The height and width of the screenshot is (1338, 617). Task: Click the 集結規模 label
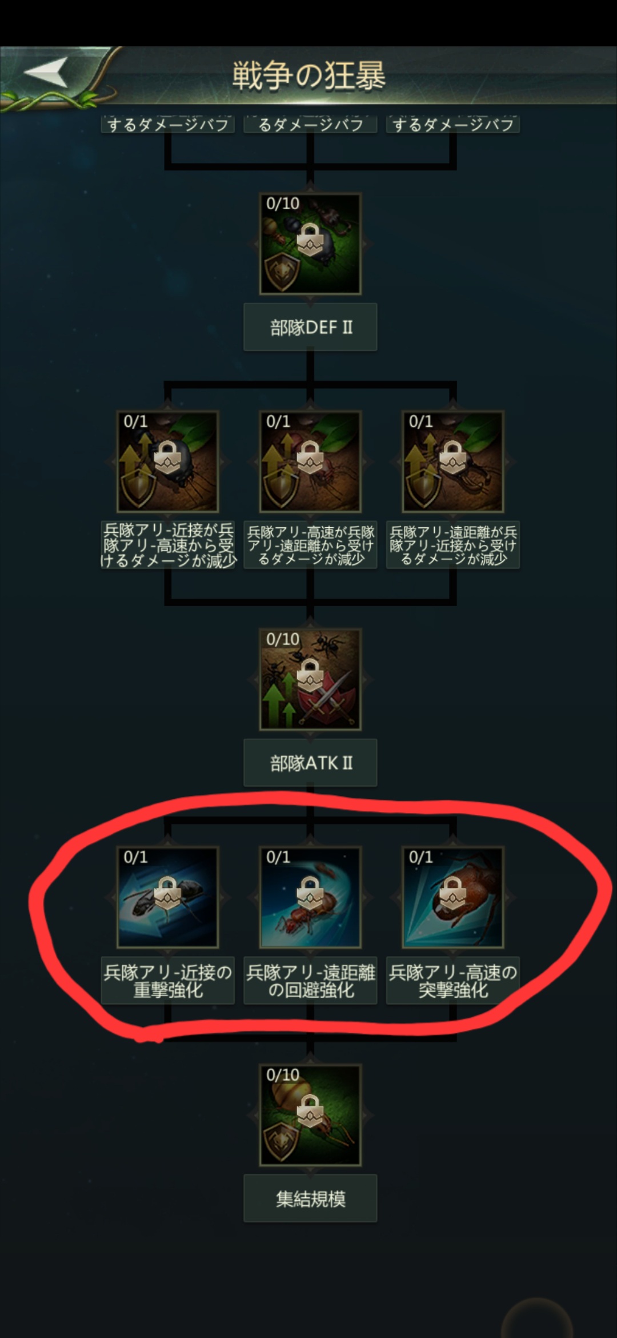[310, 1198]
